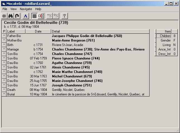
Task: Click the Mocakebi title bar app icon
Action: pos(4,4)
